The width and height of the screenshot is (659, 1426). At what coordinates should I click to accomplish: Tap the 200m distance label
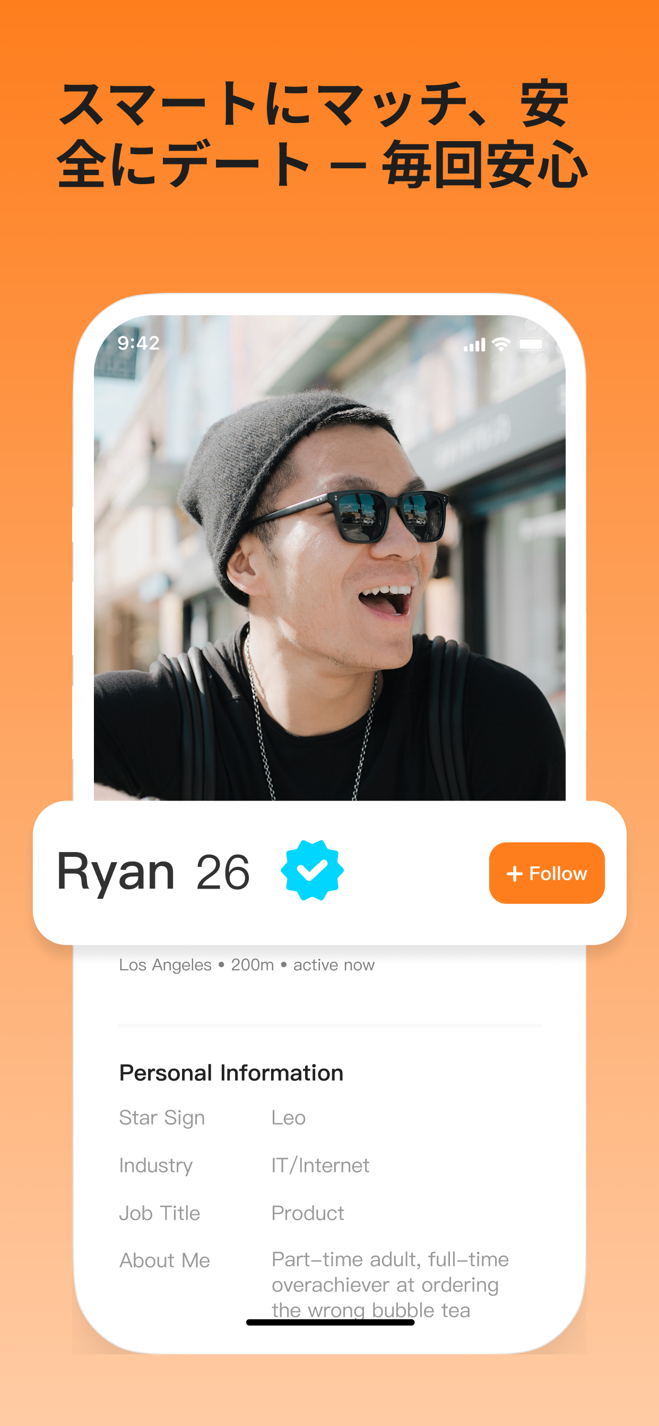[253, 965]
